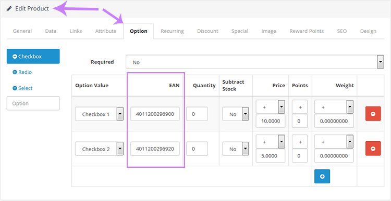This screenshot has height=201, width=391.
Task: Select the Select option link
Action: pos(26,88)
